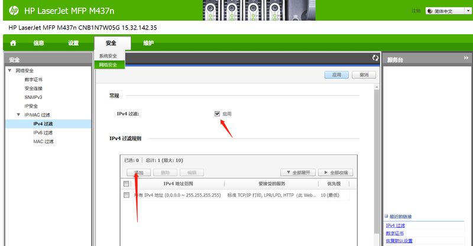The width and height of the screenshot is (473, 246).
Task: Open the 维护 tab
Action: pyautogui.click(x=148, y=43)
